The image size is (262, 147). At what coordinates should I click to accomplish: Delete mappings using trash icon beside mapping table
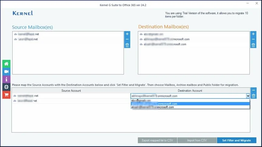pyautogui.click(x=253, y=96)
